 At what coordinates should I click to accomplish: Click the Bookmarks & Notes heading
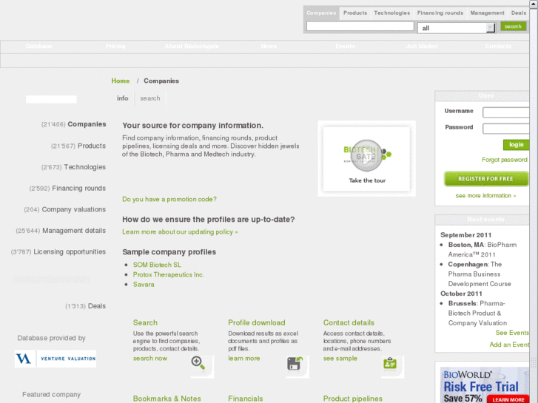(167, 399)
